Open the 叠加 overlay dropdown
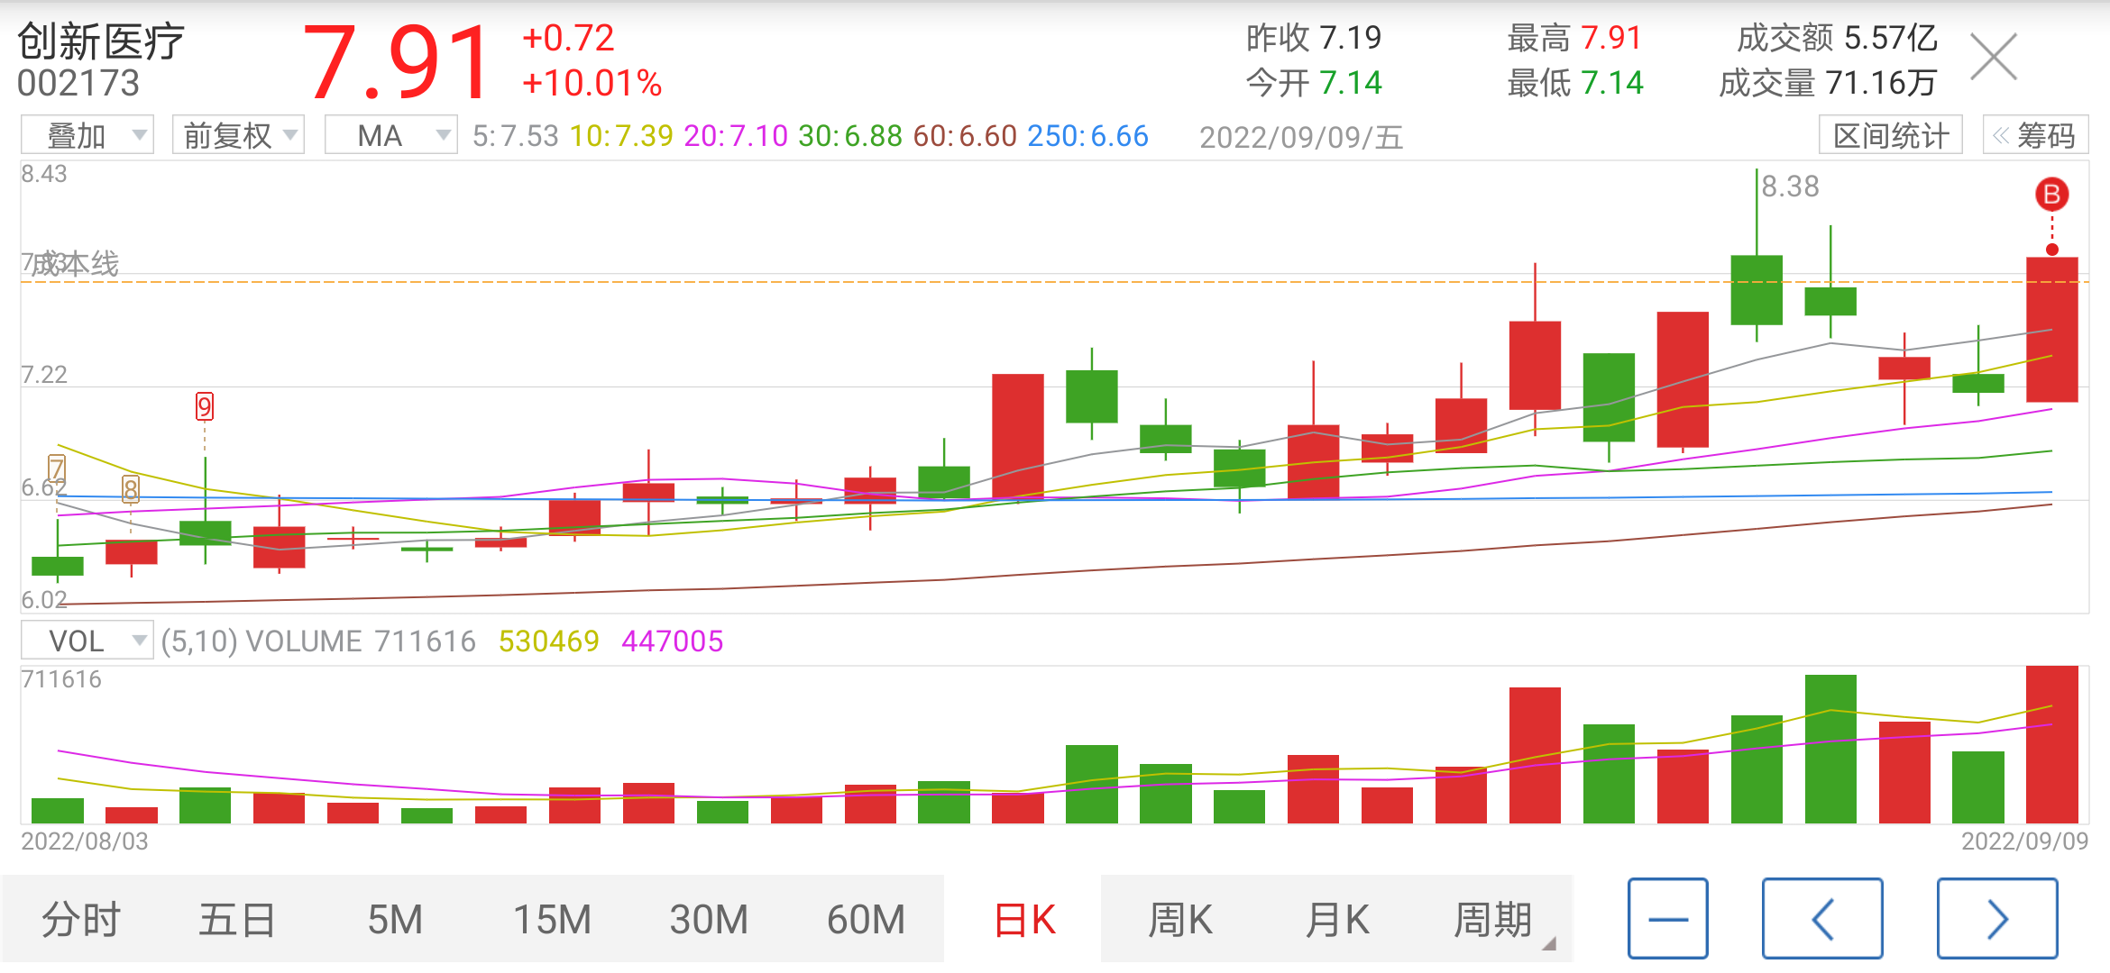Screen dimensions: 2110x973 (87, 135)
